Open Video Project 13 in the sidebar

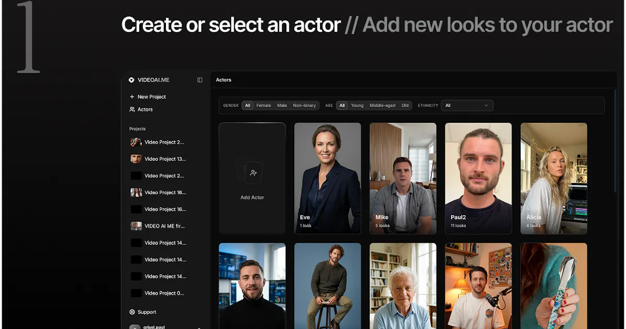point(158,159)
